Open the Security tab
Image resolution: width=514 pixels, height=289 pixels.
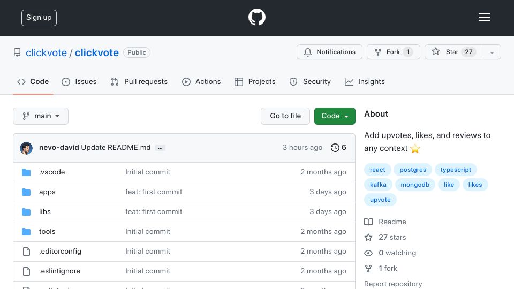(310, 81)
